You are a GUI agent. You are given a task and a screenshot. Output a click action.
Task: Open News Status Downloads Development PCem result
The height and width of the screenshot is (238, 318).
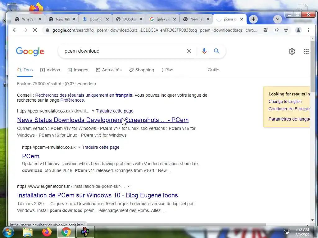[x=103, y=120]
